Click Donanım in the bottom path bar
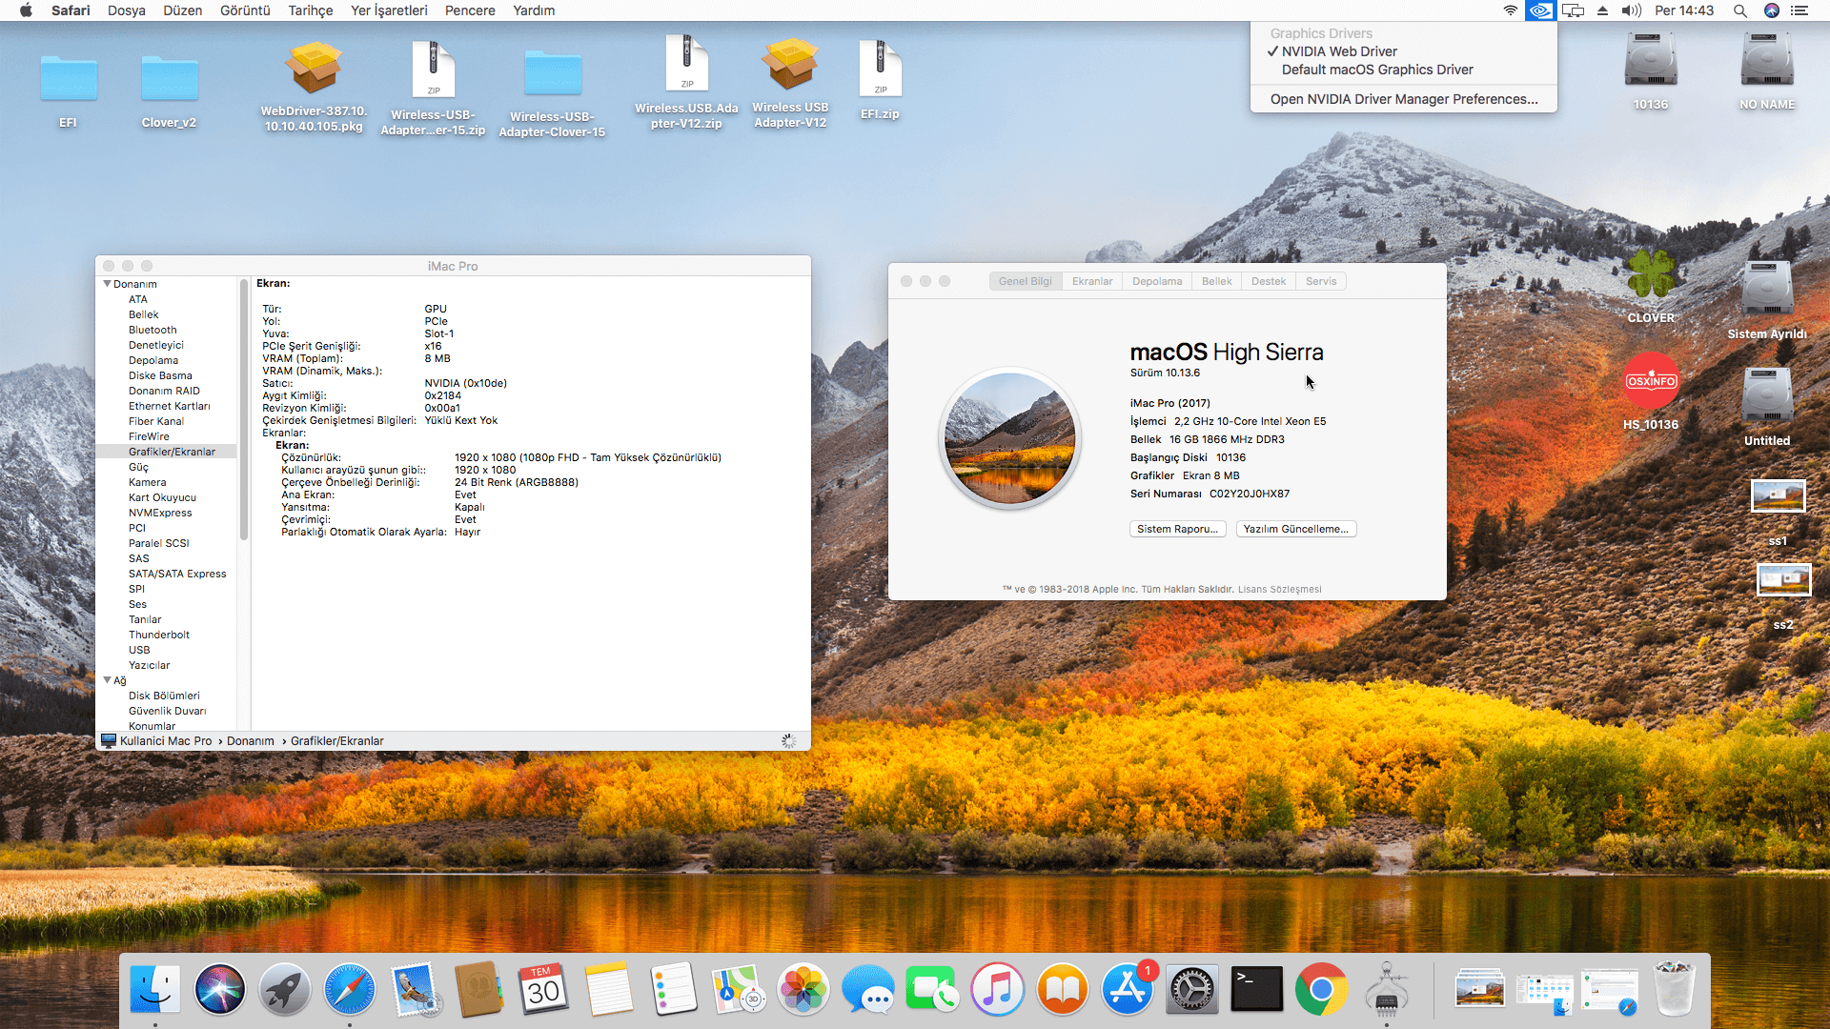The width and height of the screenshot is (1830, 1029). coord(250,741)
